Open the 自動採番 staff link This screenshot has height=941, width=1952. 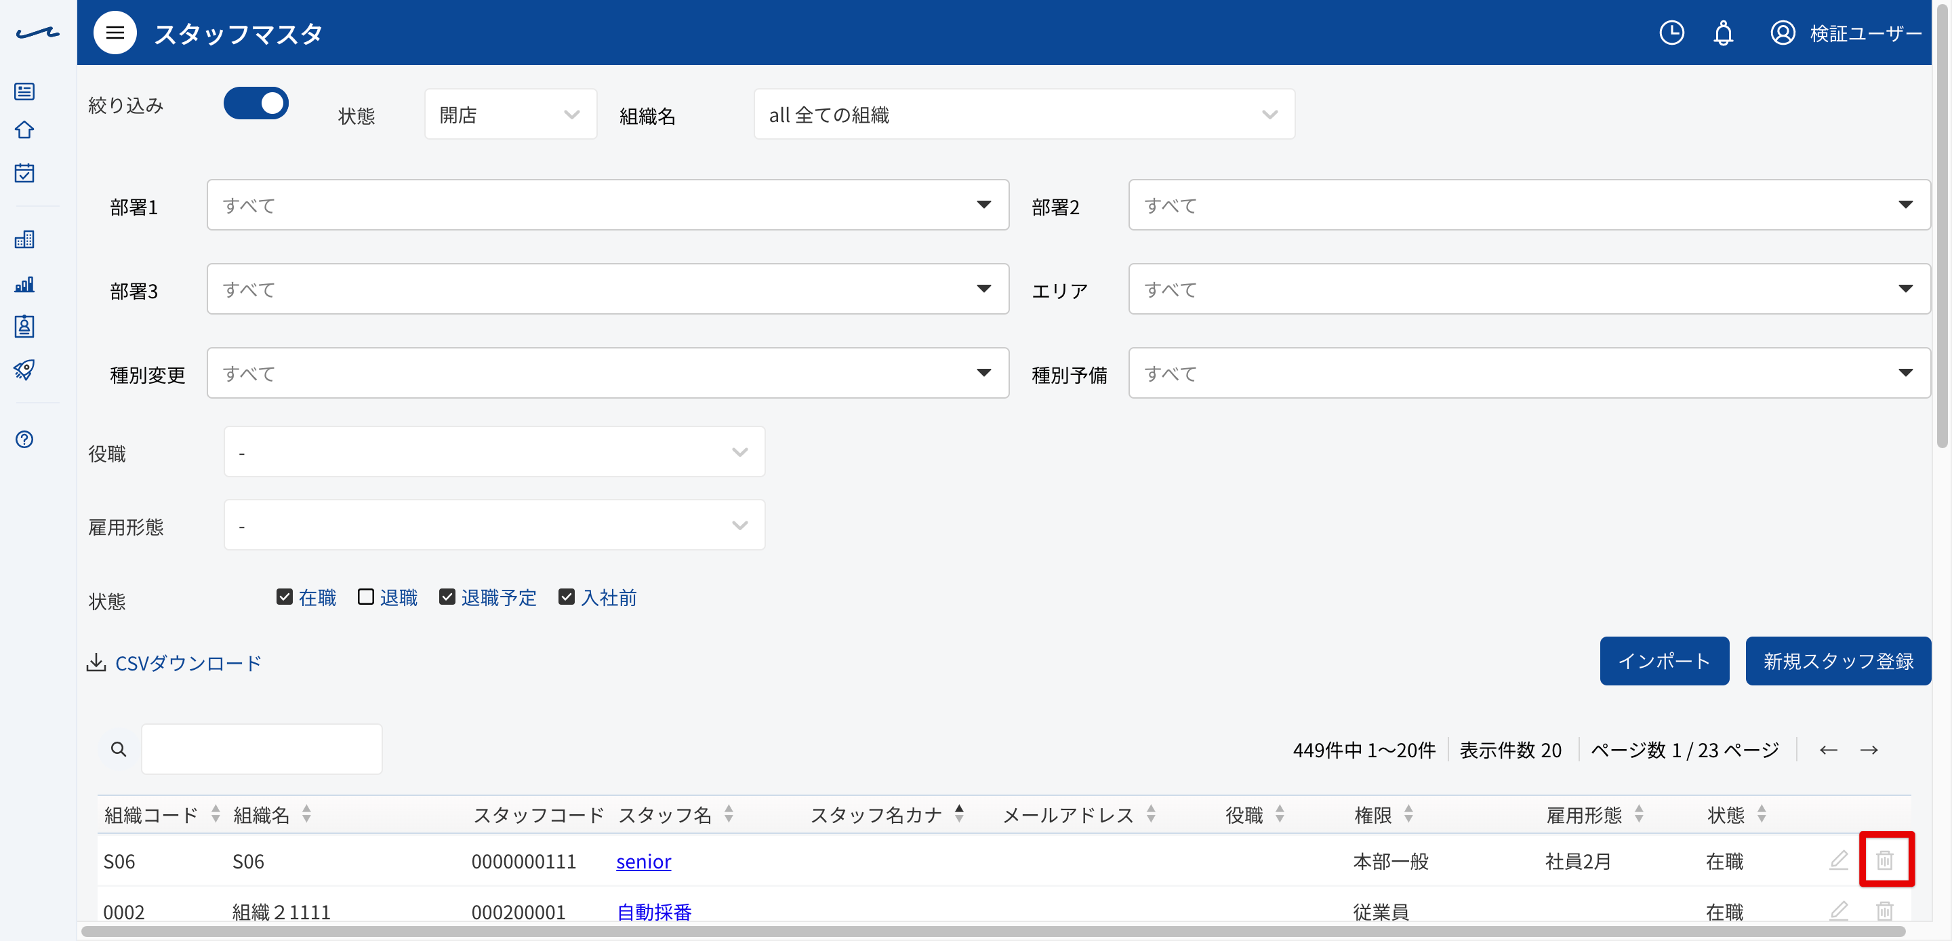(654, 911)
